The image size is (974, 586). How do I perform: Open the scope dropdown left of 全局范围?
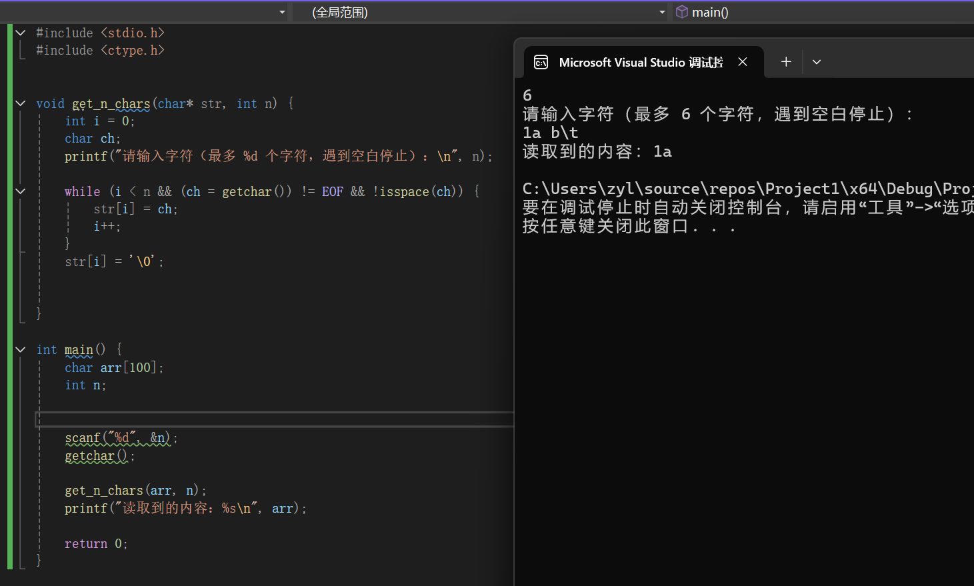pyautogui.click(x=282, y=12)
